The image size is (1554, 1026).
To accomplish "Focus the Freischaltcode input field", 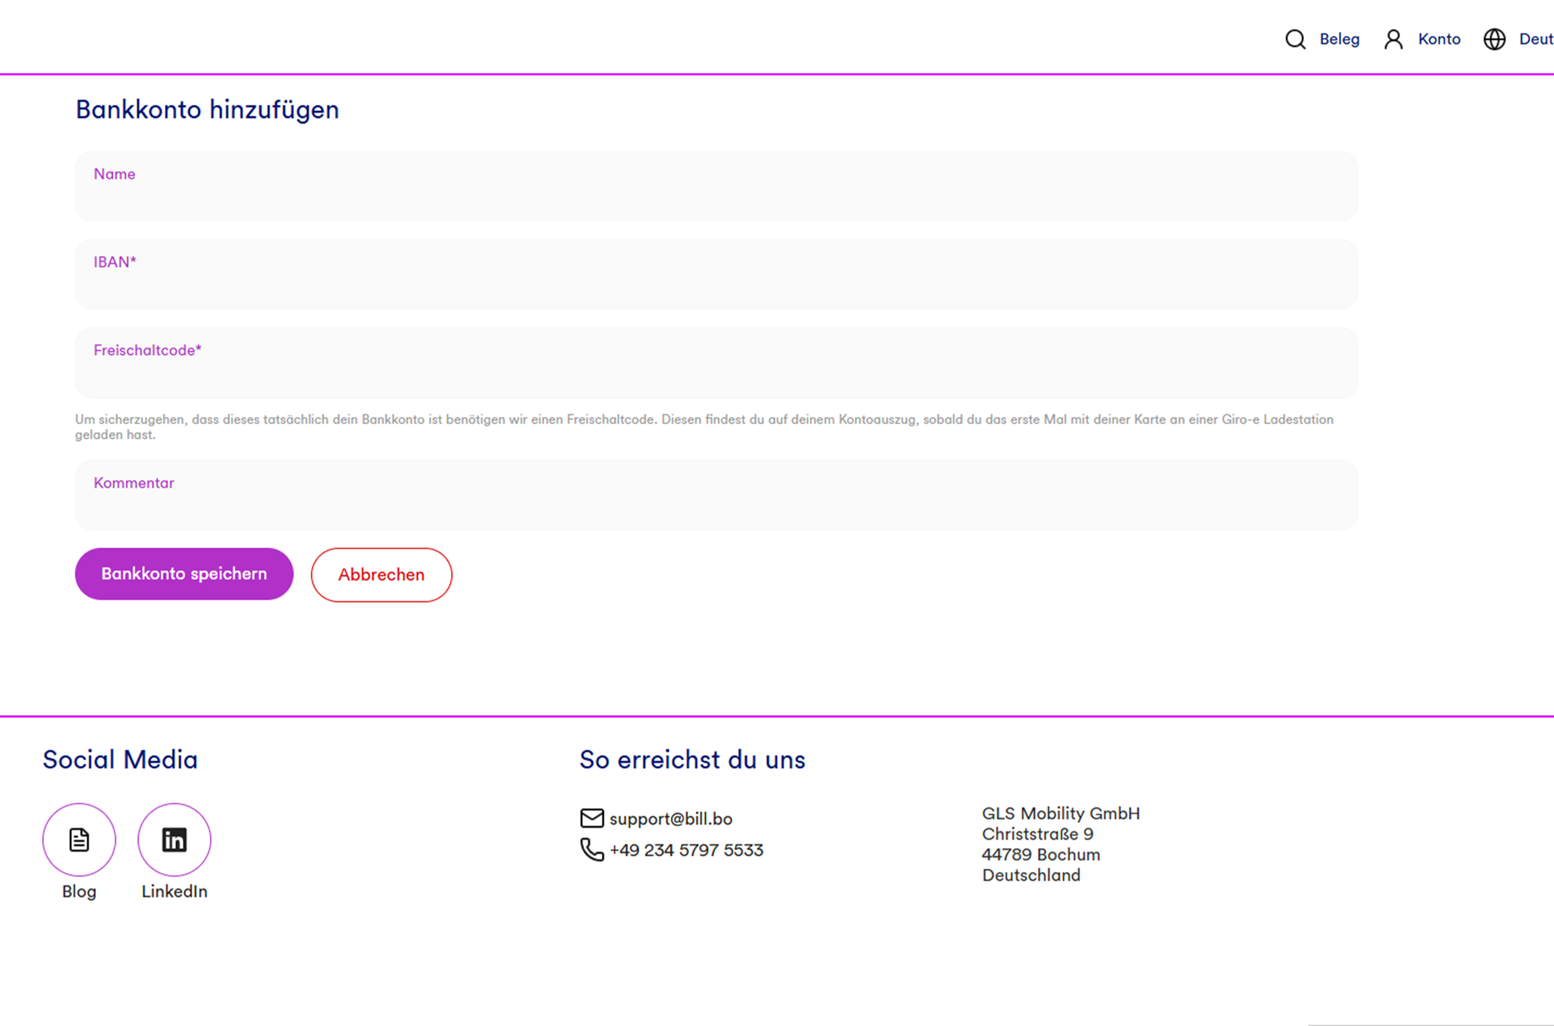I will tap(716, 362).
